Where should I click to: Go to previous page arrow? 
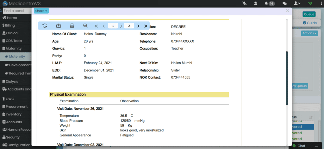click(x=104, y=26)
